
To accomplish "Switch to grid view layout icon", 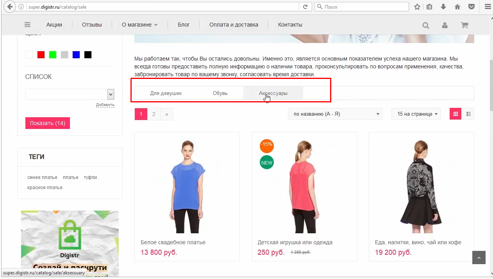I will tap(455, 114).
